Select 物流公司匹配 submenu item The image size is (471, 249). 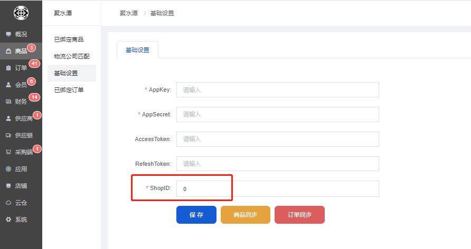[72, 56]
